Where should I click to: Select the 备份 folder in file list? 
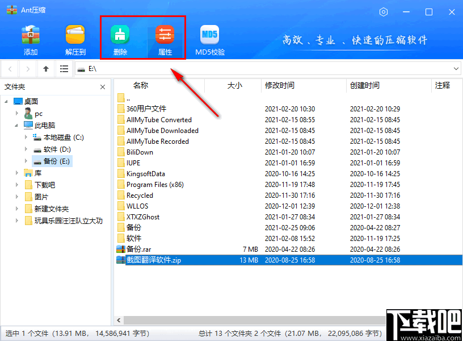tap(129, 228)
